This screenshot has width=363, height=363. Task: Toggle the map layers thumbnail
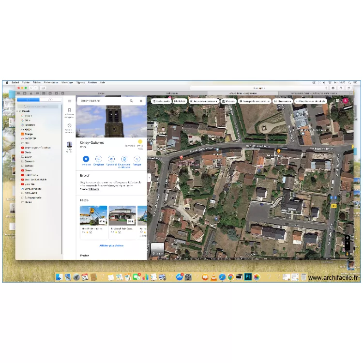coord(157,249)
